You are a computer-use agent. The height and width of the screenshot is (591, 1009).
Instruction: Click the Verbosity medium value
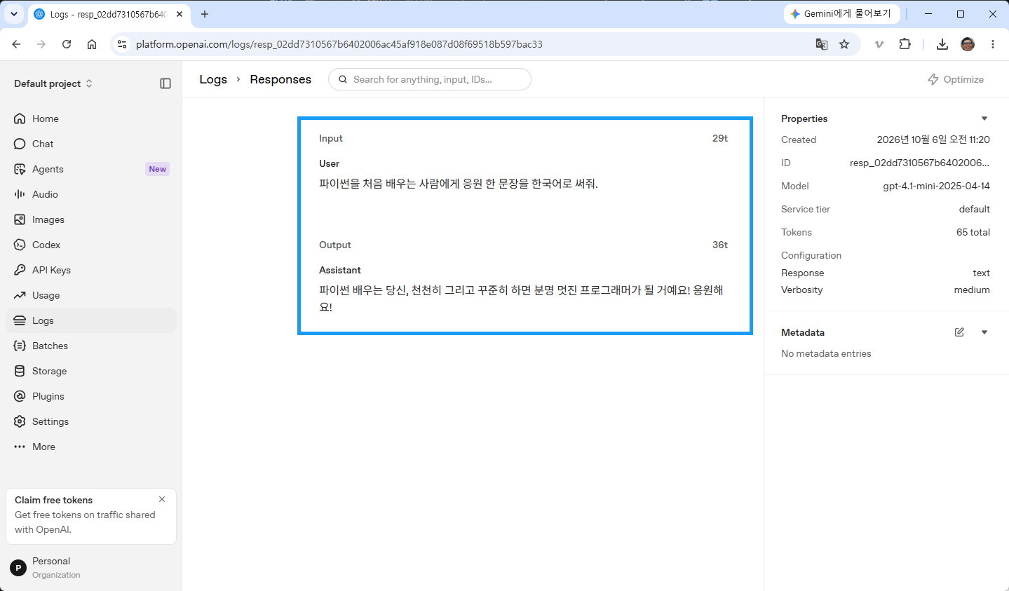pyautogui.click(x=972, y=290)
